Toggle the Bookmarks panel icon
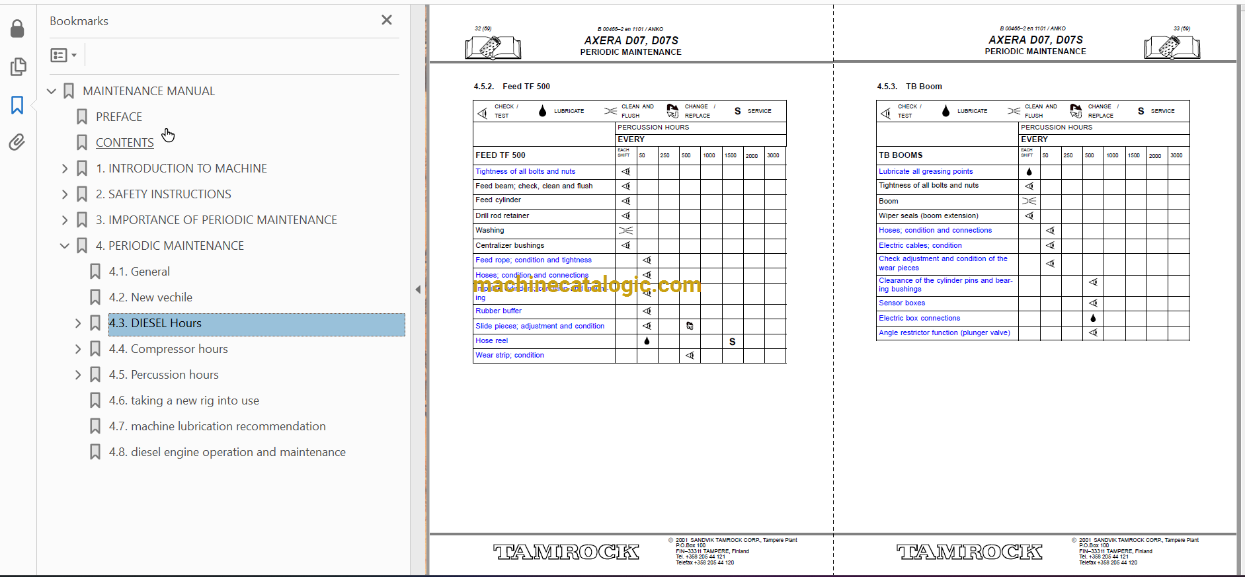 [17, 104]
